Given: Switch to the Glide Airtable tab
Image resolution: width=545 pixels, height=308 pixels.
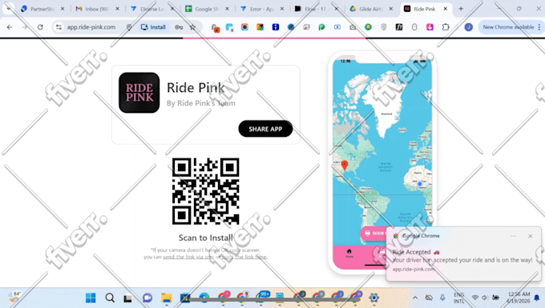Looking at the screenshot, I should click(x=370, y=9).
